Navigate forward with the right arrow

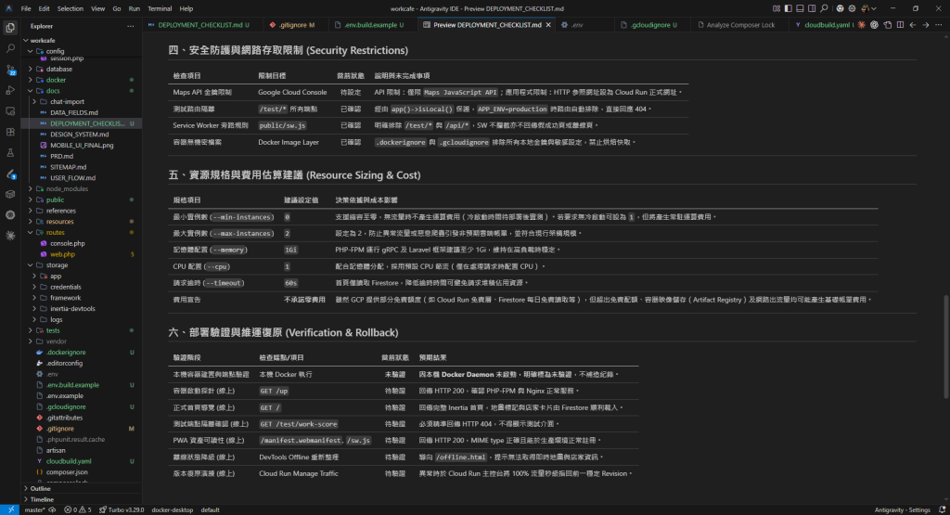pyautogui.click(x=926, y=25)
